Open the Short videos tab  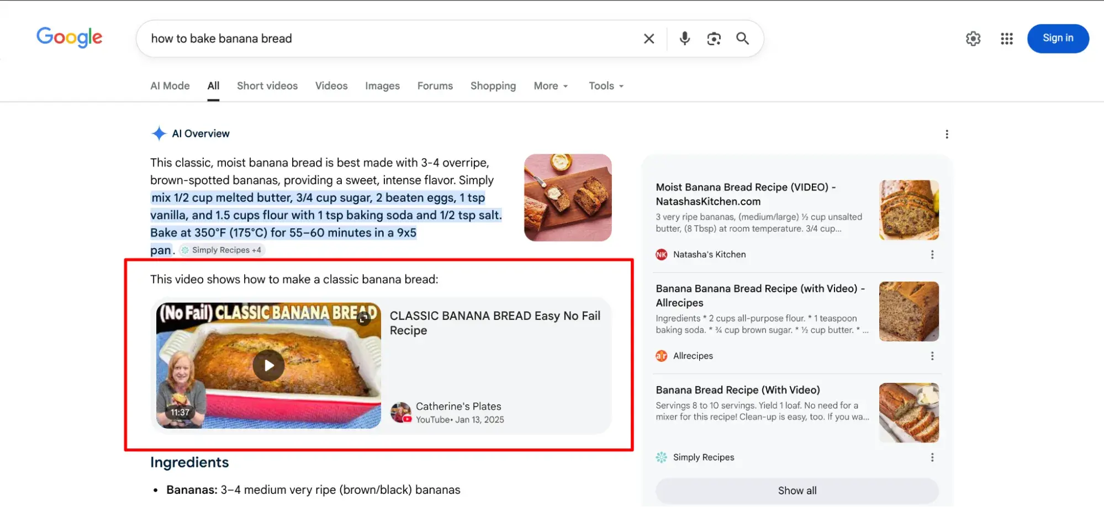267,86
